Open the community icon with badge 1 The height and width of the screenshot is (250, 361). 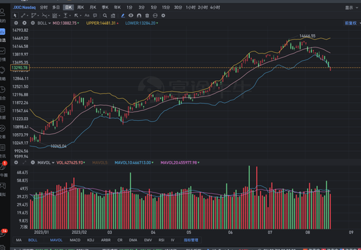click(3, 166)
